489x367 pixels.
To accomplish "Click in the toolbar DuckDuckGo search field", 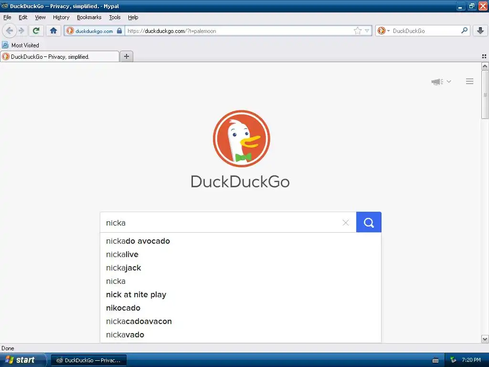I will (x=424, y=31).
